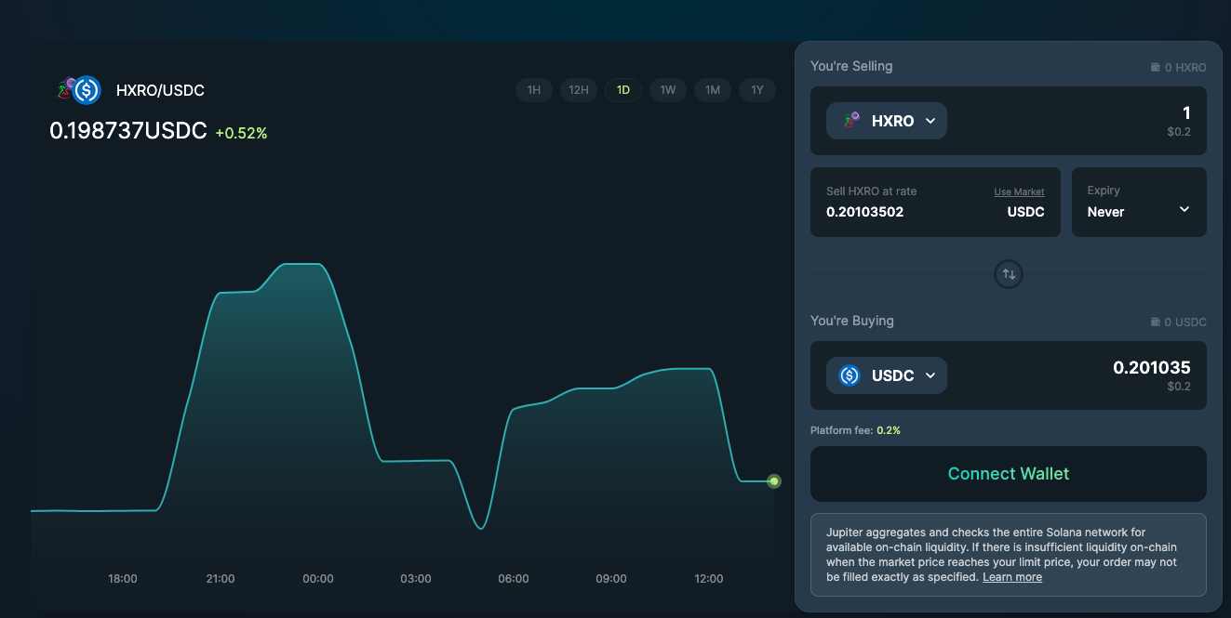Image resolution: width=1231 pixels, height=618 pixels.
Task: Click the HXRO/USDC pair token icon
Action: tap(79, 90)
